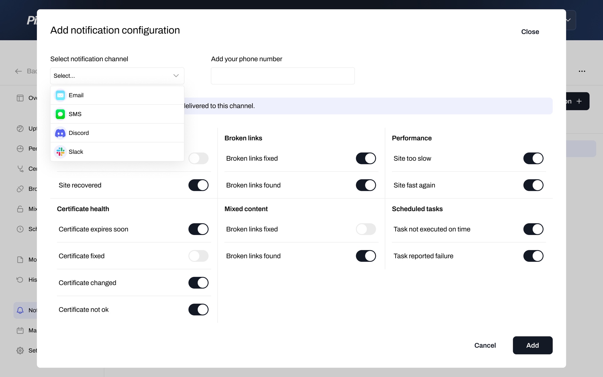Choose the SMS option in channel list
Screen dimensions: 603x377
117,114
